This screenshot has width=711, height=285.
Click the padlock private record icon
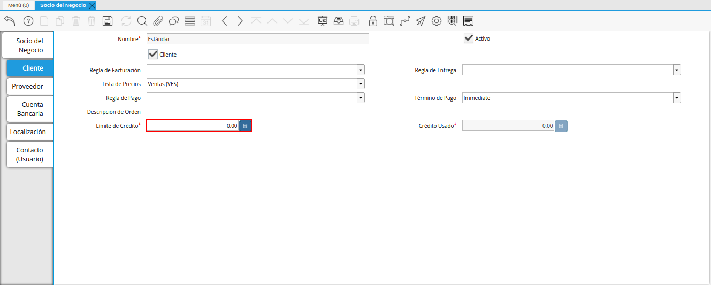373,21
